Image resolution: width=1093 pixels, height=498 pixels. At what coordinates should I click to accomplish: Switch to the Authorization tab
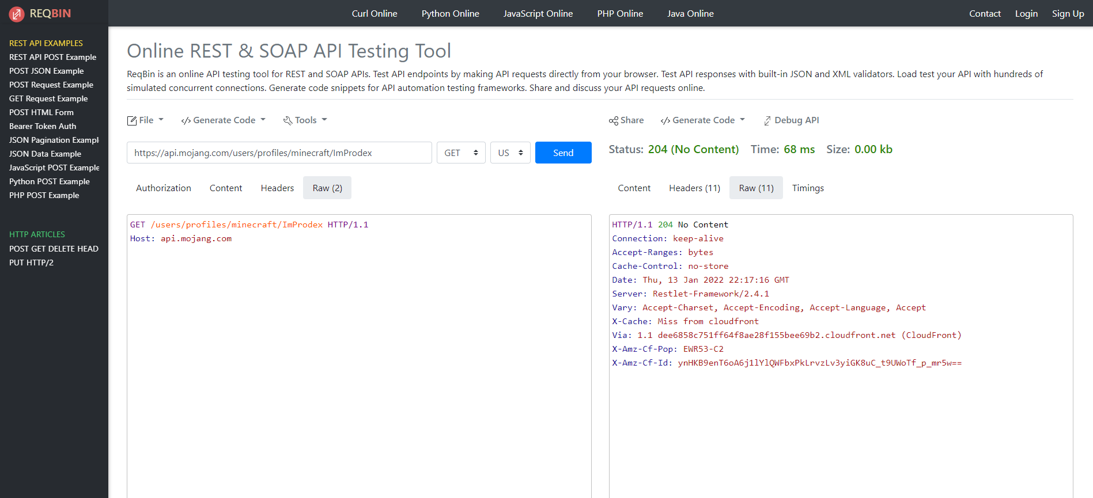click(x=163, y=188)
